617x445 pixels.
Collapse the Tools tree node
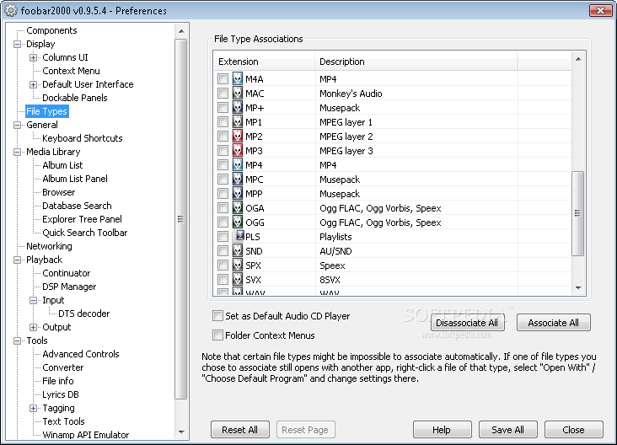(x=18, y=340)
